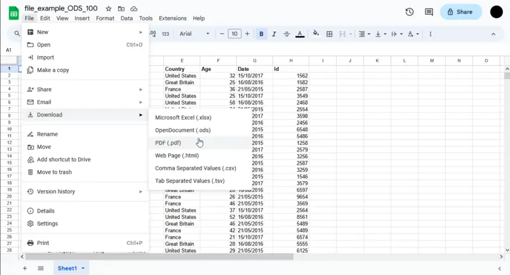Viewport: 510px width, 275px height.
Task: Open text rotation dropdown
Action: [413, 34]
